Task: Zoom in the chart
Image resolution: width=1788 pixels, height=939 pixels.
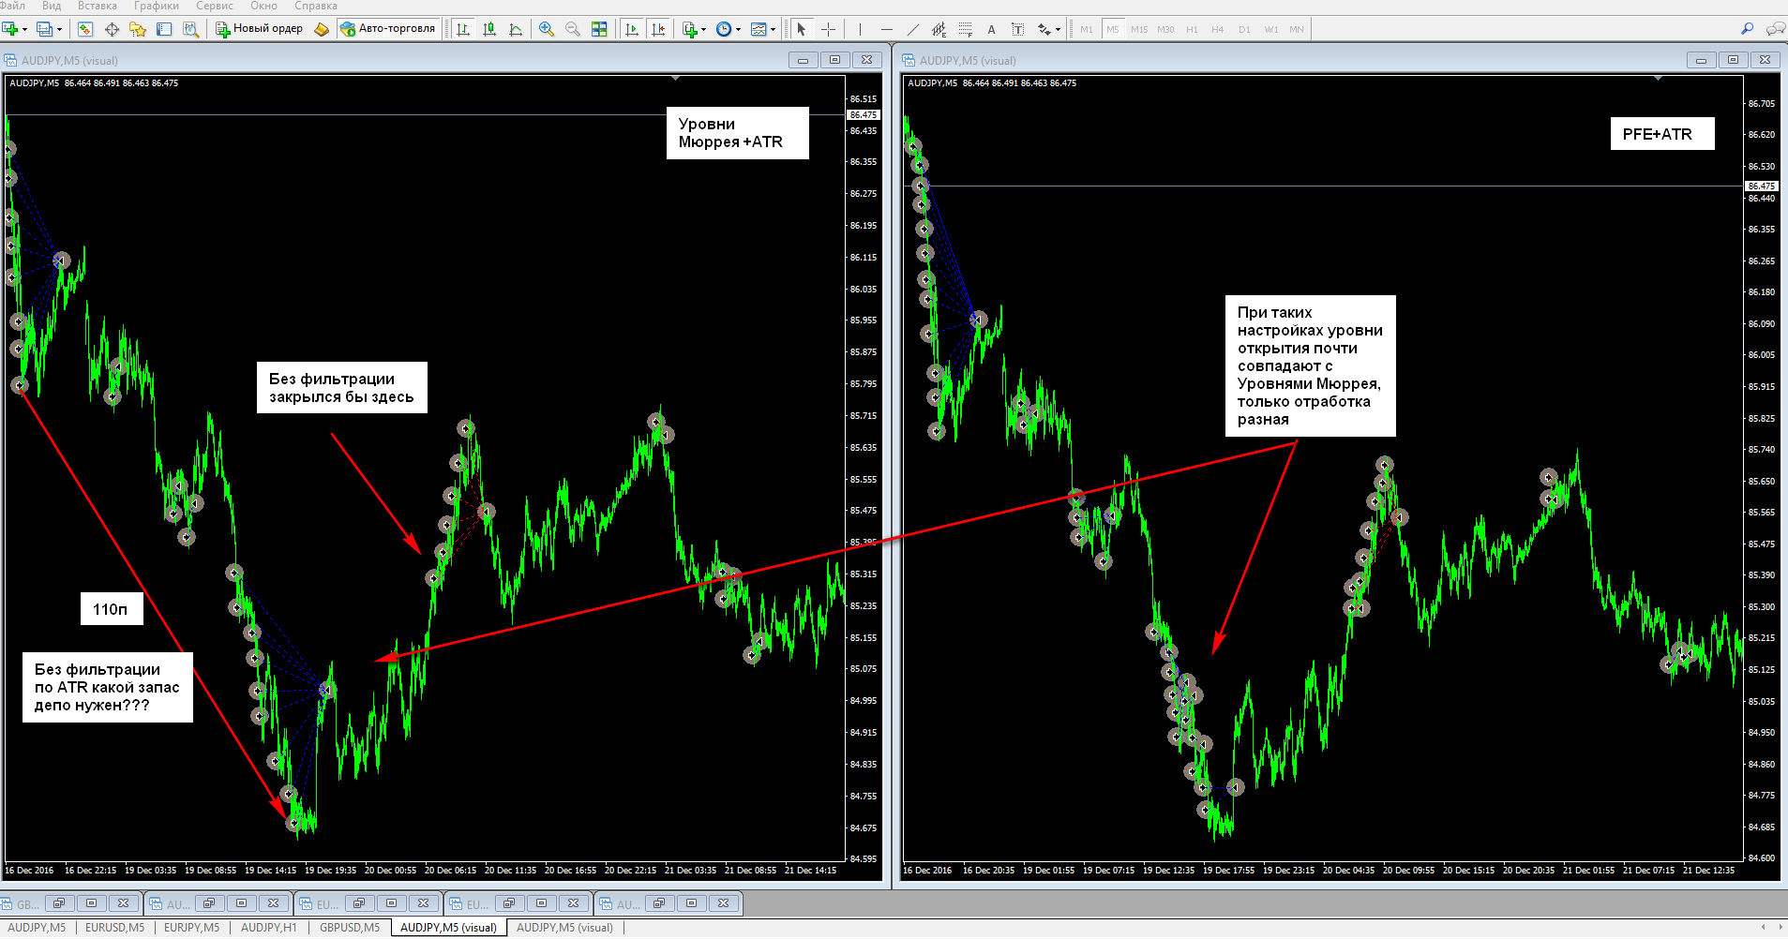Action: pos(547,29)
